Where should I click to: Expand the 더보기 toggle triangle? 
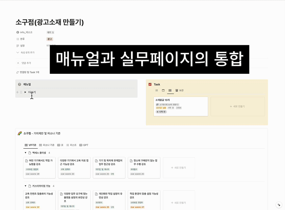(25, 92)
